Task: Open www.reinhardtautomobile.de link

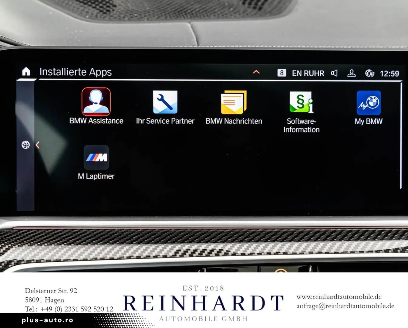Action: (x=339, y=297)
